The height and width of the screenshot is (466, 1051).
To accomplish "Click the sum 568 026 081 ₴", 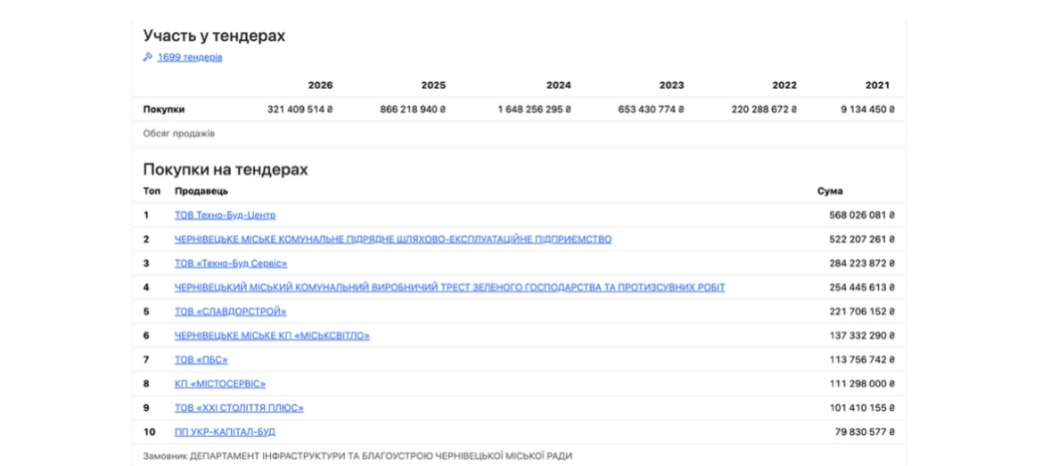I will 862,216.
